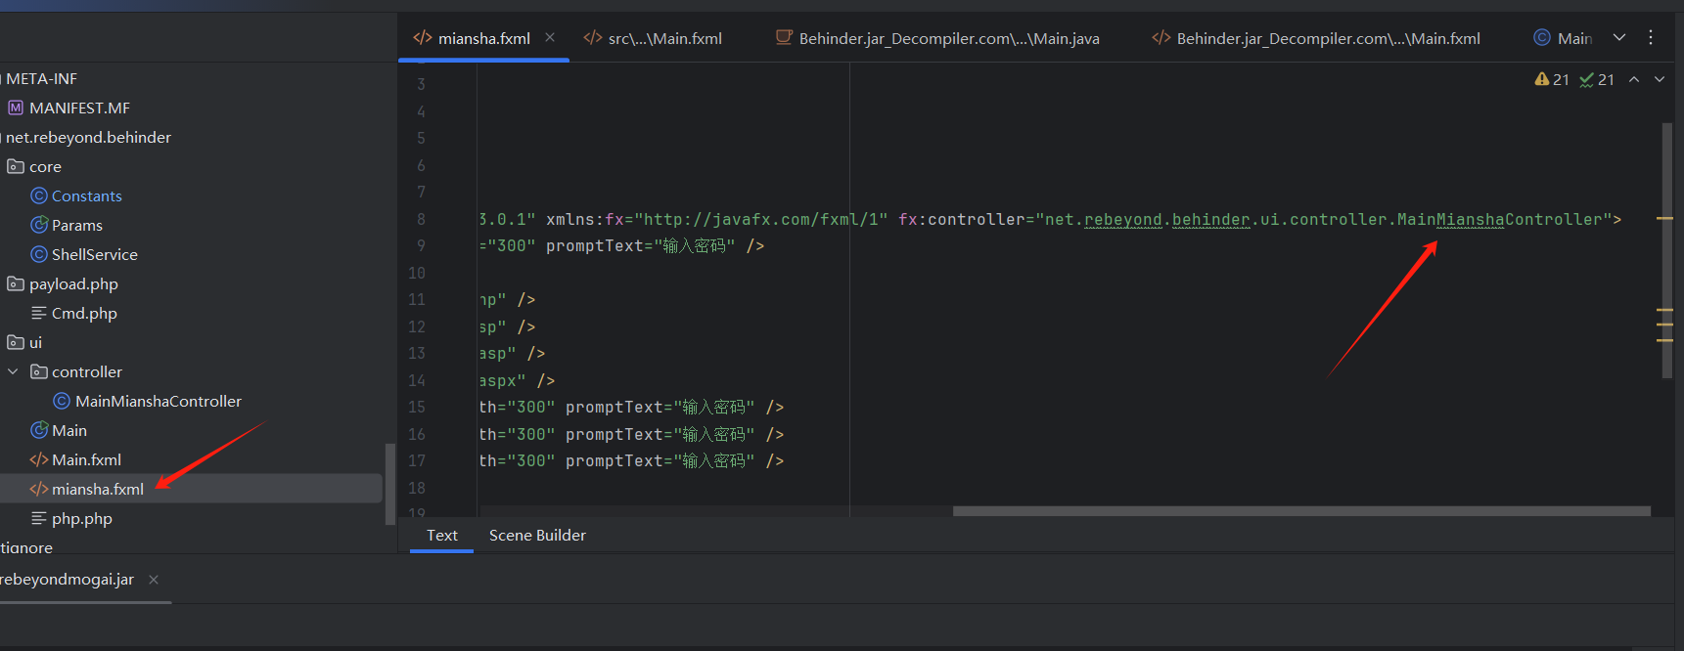Viewport: 1684px width, 651px height.
Task: Click the aspx text on line 14
Action: (x=497, y=380)
